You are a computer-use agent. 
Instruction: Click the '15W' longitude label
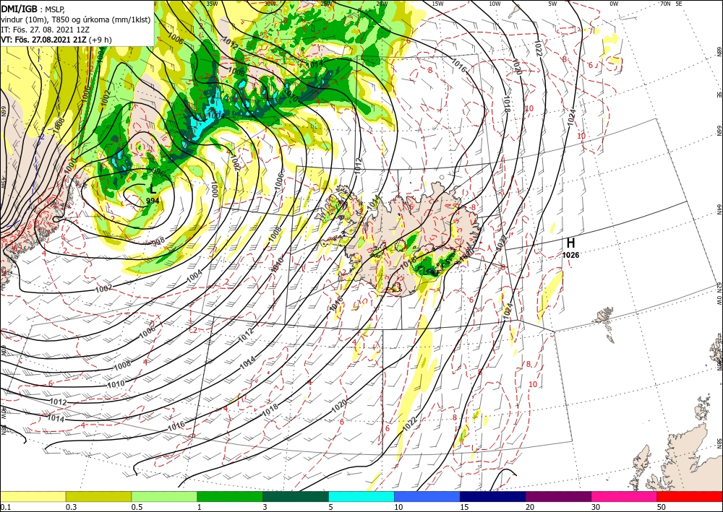438,4
